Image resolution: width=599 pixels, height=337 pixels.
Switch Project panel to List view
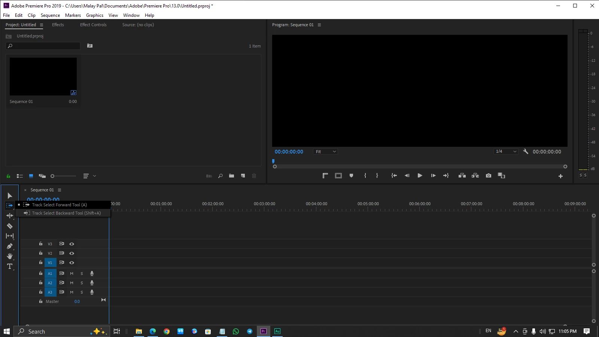(20, 176)
